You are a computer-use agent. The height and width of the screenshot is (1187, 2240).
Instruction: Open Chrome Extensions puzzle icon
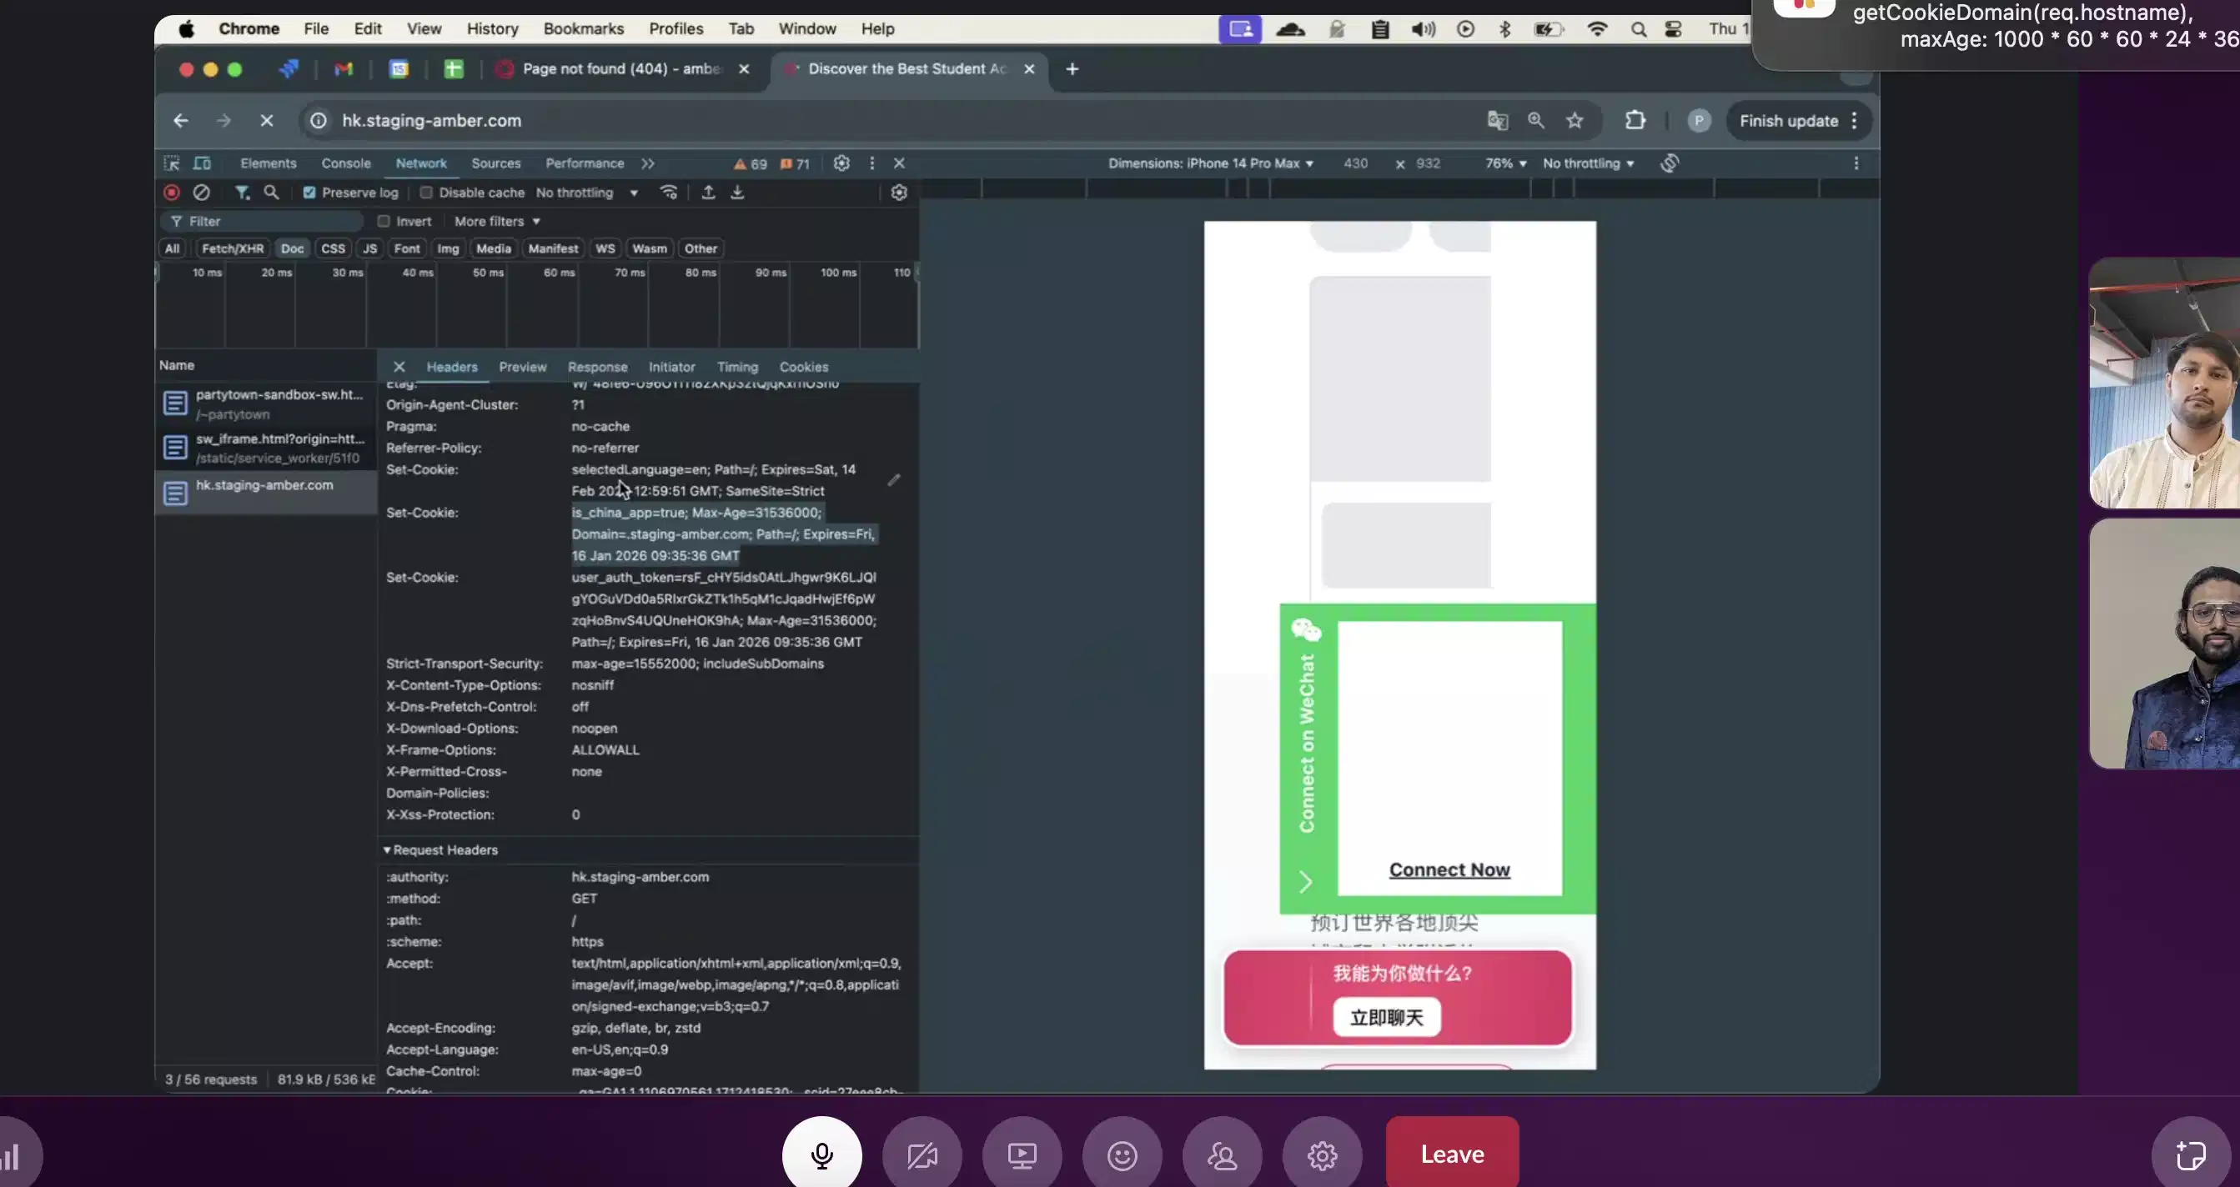click(1635, 121)
